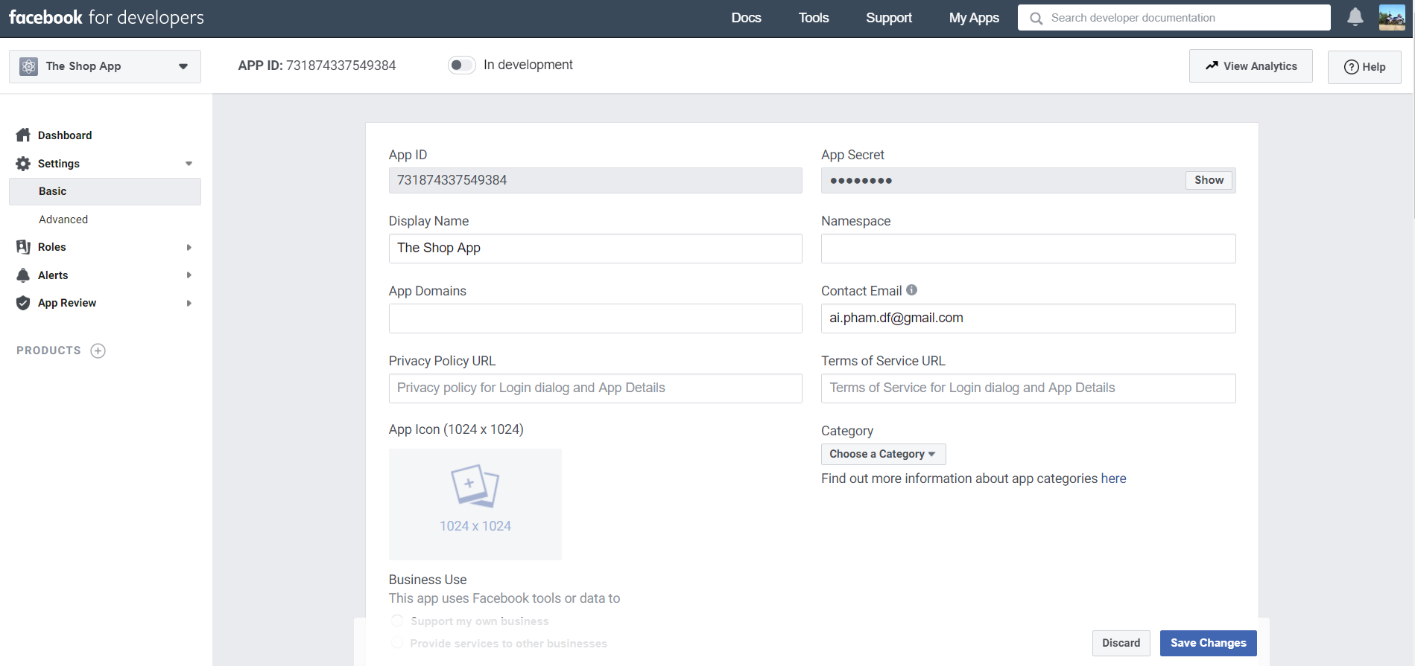
Task: Open Dashboard from sidebar
Action: [x=65, y=135]
